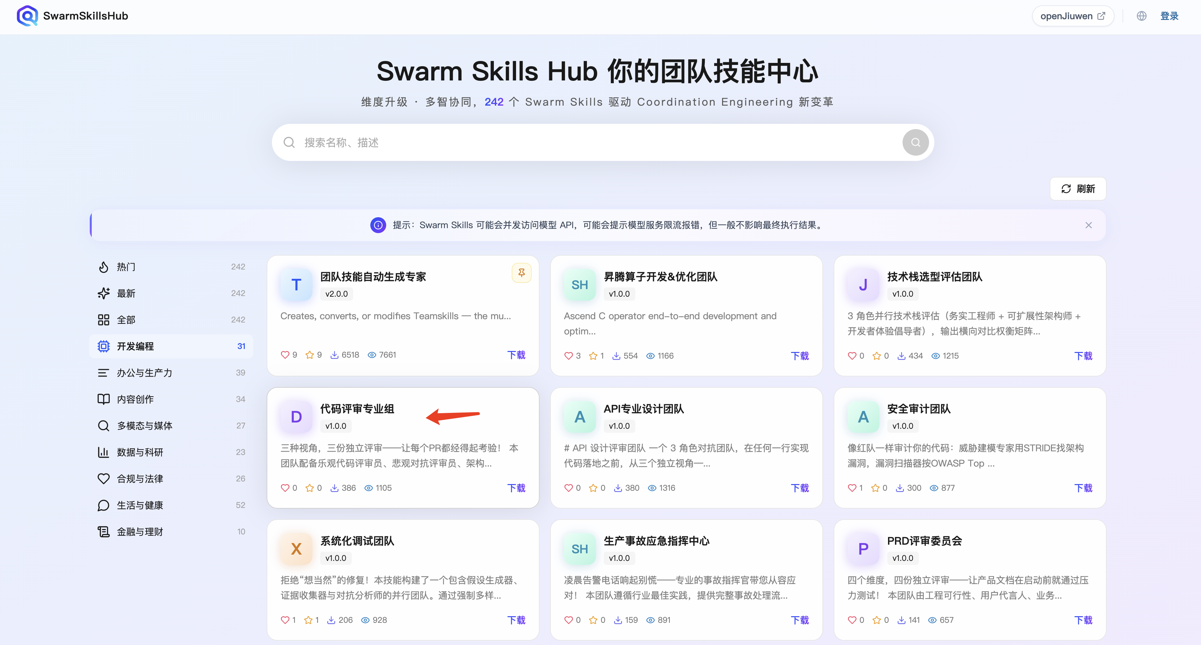Select the 开发编程 category
The width and height of the screenshot is (1201, 645).
pyautogui.click(x=171, y=346)
